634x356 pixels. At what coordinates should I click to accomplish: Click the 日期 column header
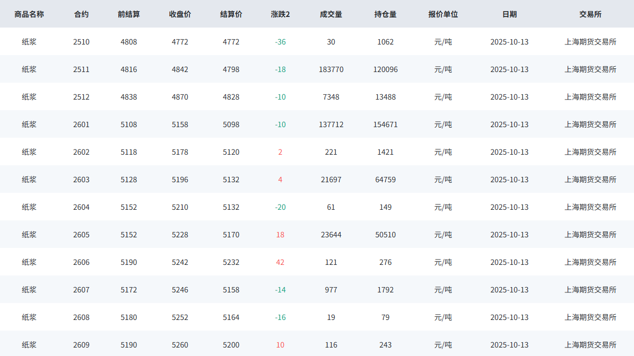(x=509, y=14)
